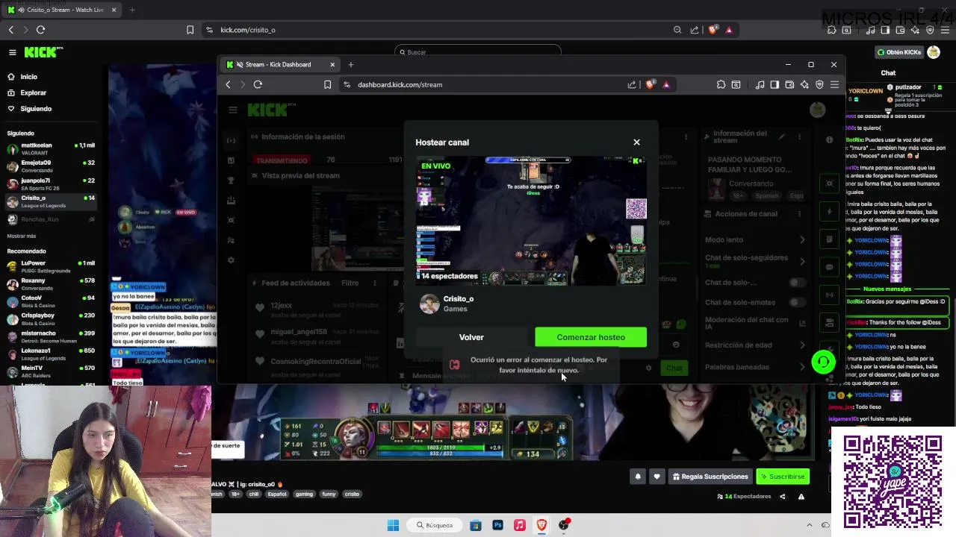Close the Hostear canal dialog
The height and width of the screenshot is (537, 956).
tap(636, 142)
